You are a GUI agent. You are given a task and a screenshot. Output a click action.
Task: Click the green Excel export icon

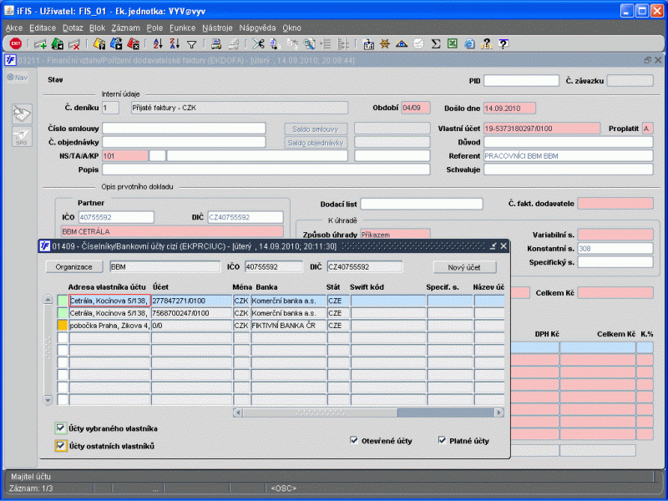coord(452,43)
